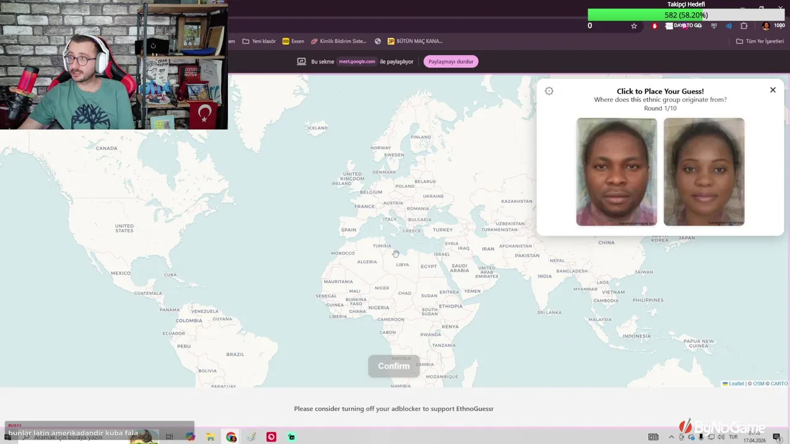Click the Paylaşmayı durdur button
790x444 pixels.
click(x=451, y=62)
